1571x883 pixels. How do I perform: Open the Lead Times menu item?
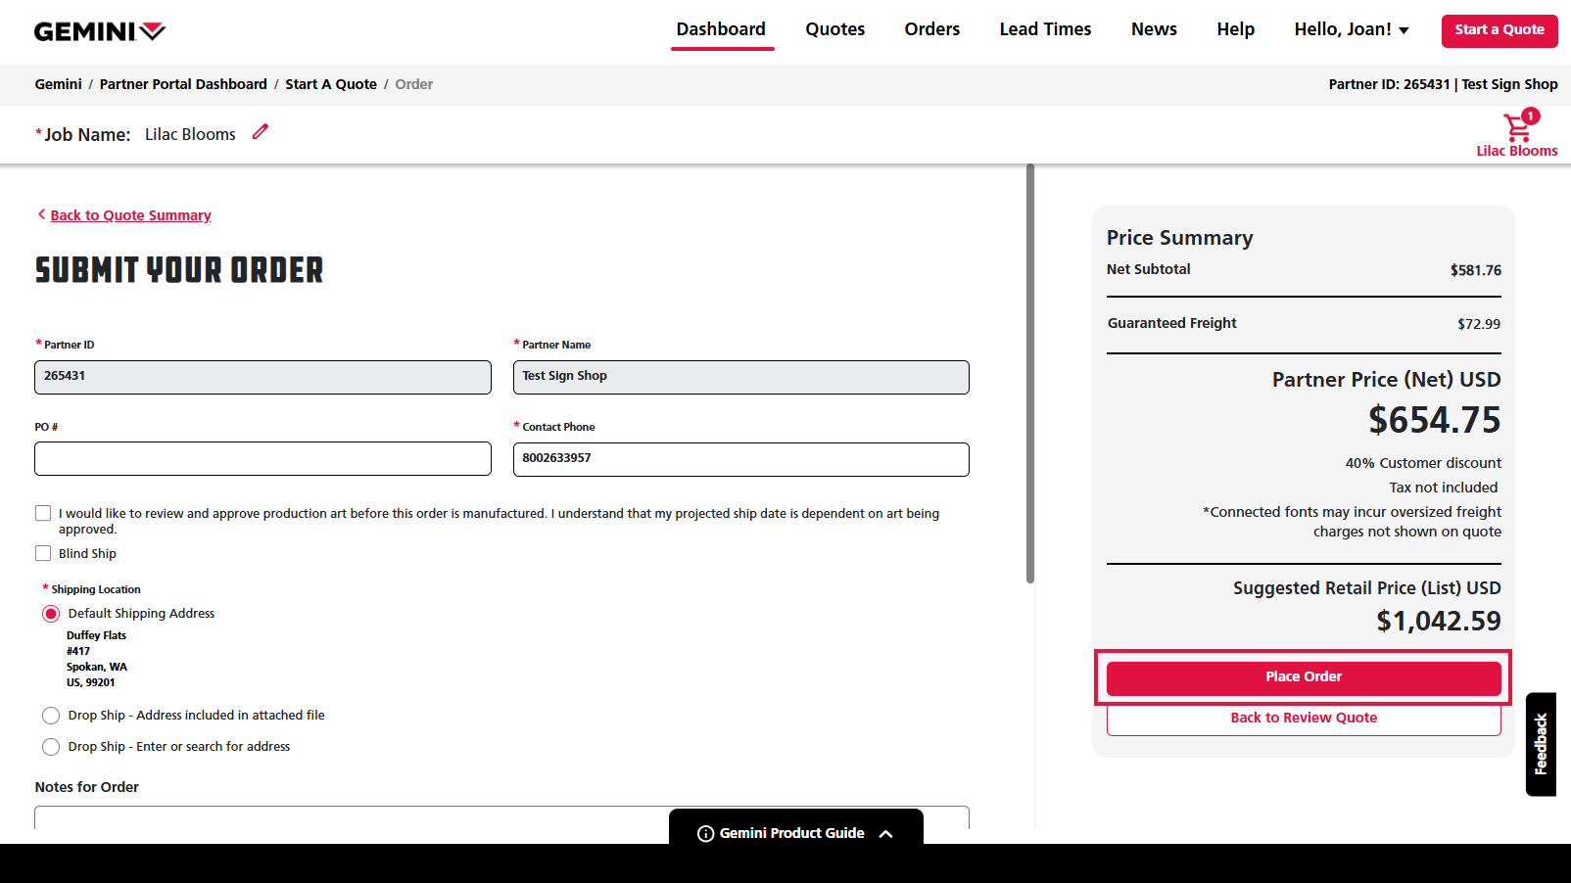[1045, 29]
